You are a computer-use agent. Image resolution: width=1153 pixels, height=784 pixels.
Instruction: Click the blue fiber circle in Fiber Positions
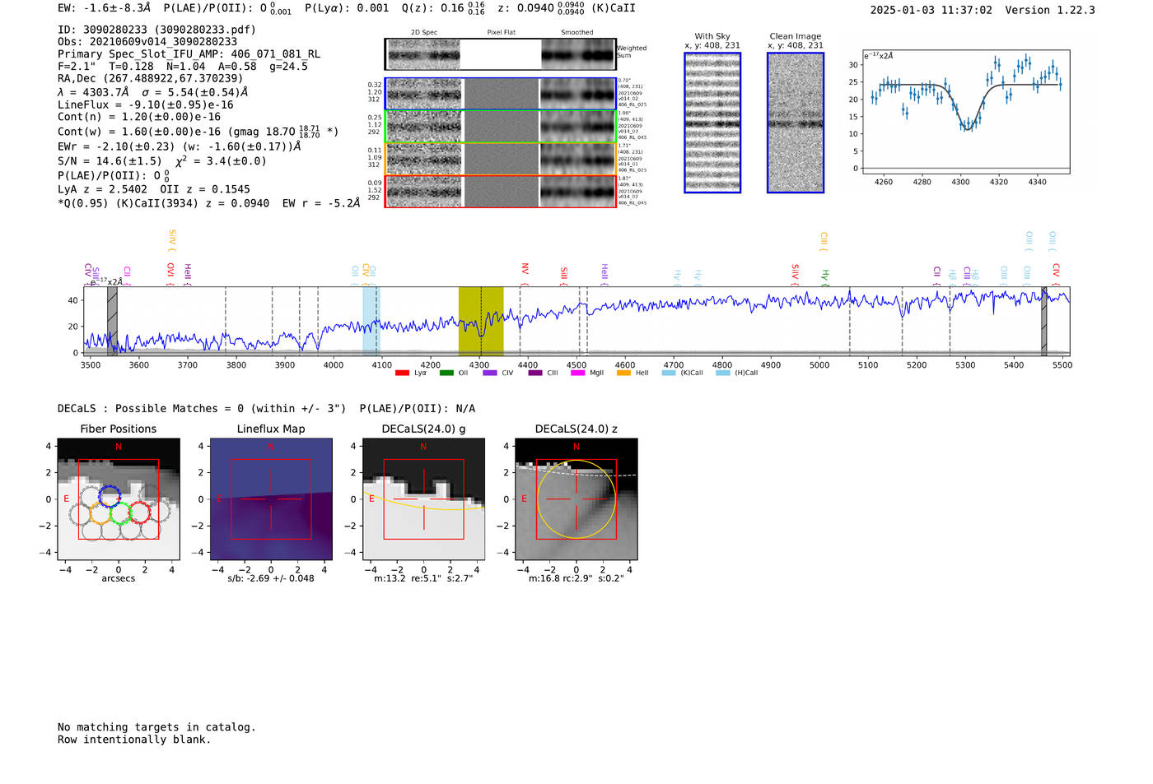click(110, 496)
